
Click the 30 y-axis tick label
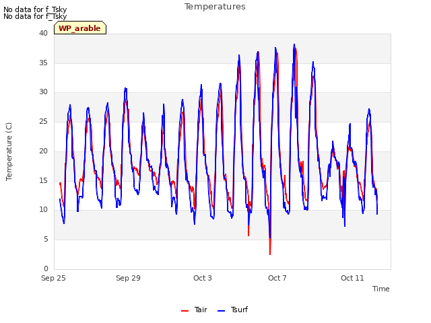43,92
